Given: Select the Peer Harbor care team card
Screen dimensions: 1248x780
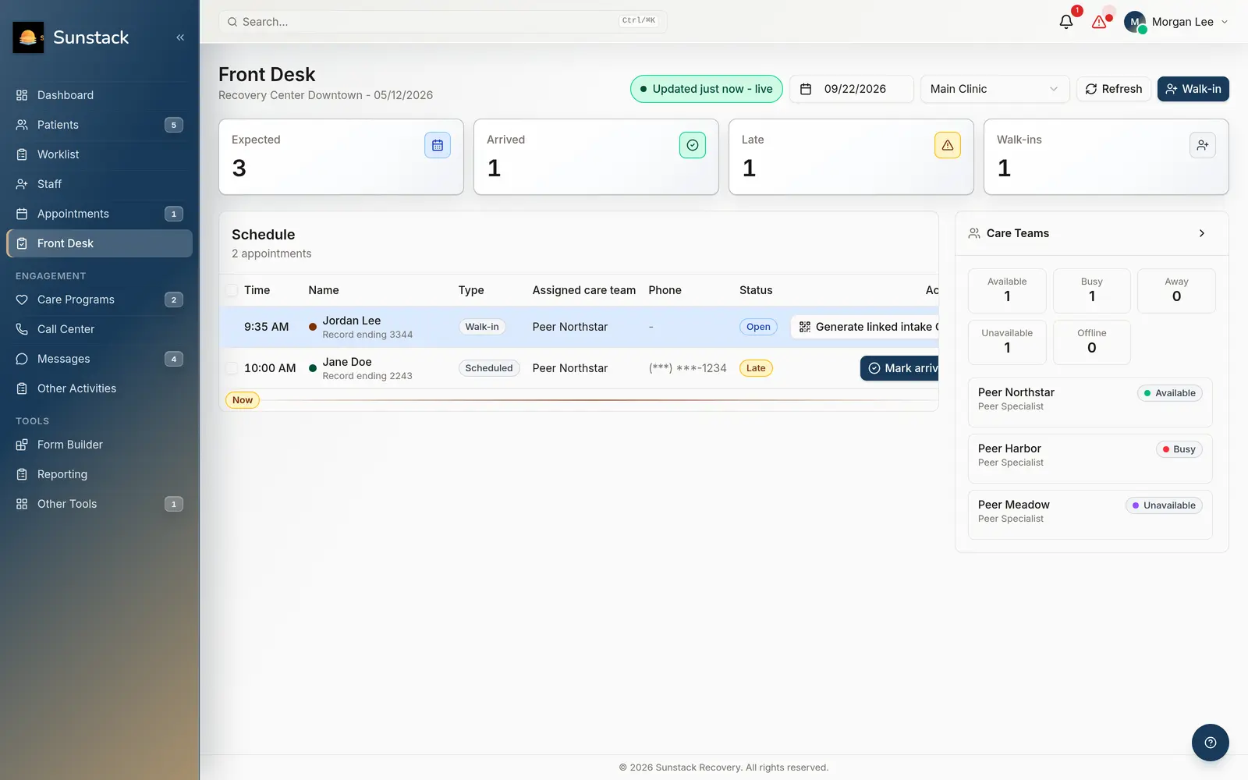Looking at the screenshot, I should tap(1090, 459).
